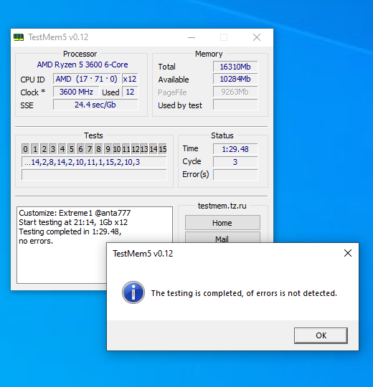The image size is (373, 387).
Task: Select test number 10 box
Action: pyautogui.click(x=117, y=149)
